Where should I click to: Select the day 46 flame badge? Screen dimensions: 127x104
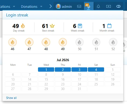pyautogui.click(x=12, y=42)
